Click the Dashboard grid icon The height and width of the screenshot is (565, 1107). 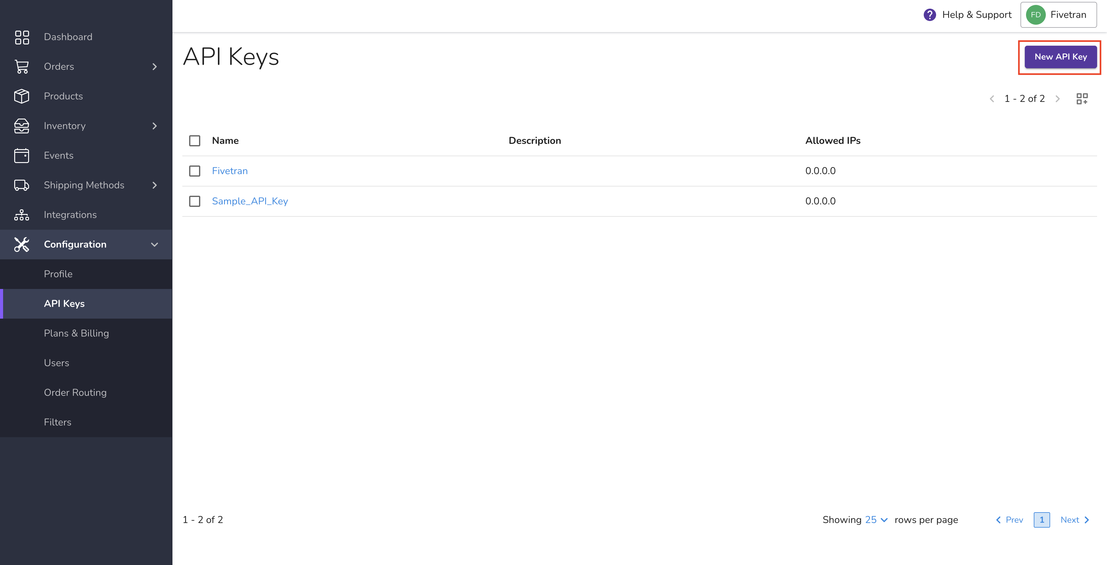[22, 37]
